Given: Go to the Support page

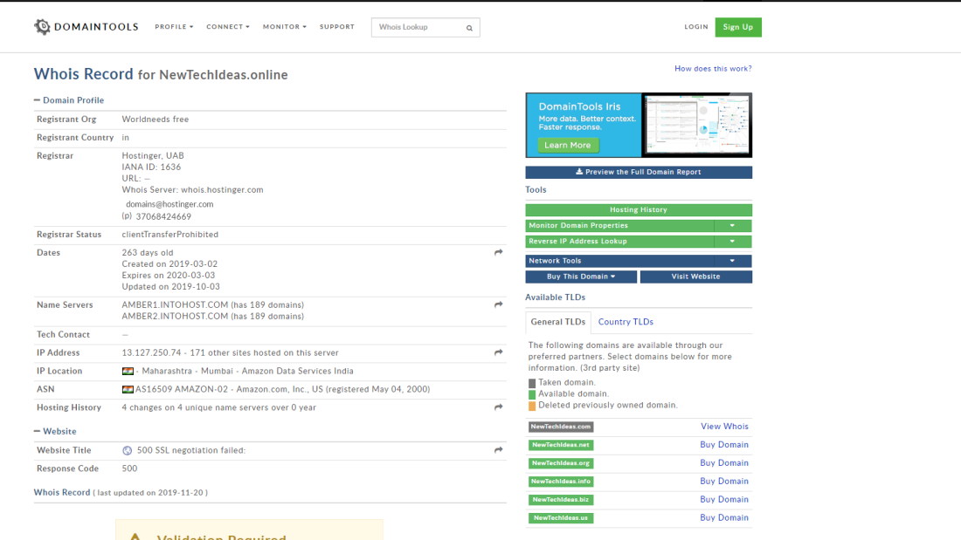Looking at the screenshot, I should 337,27.
